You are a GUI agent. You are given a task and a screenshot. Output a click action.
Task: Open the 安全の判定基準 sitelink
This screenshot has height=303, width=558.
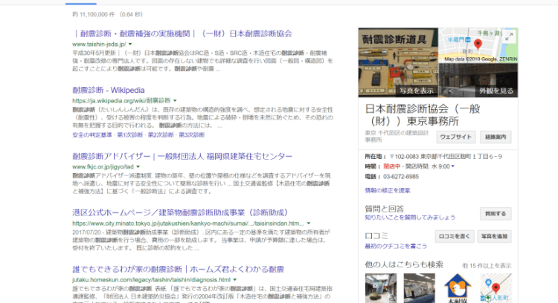[92, 134]
